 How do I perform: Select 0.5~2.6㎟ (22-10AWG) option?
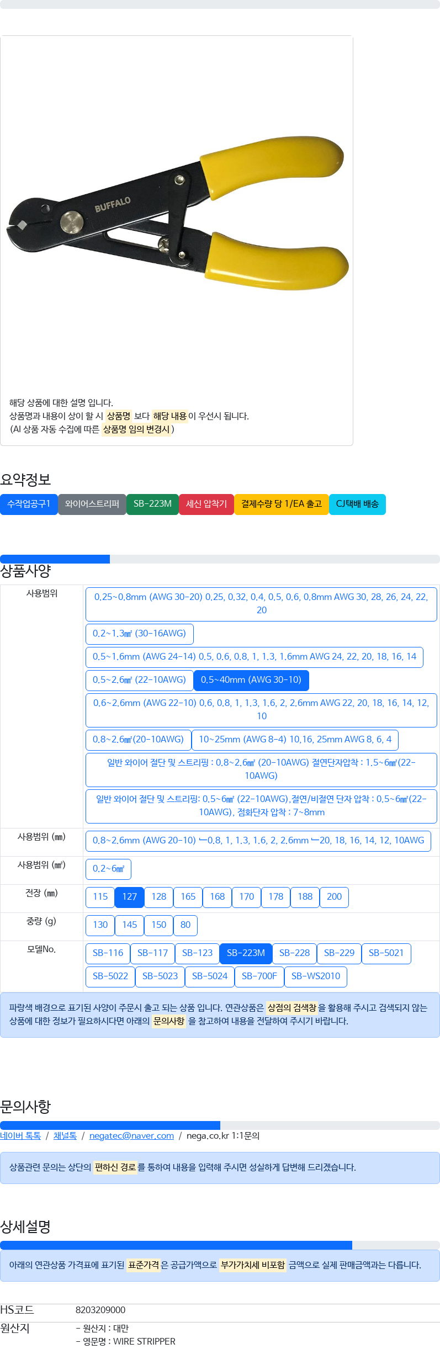click(x=139, y=680)
